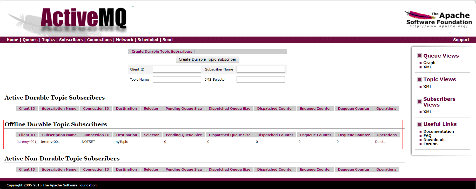This screenshot has width=476, height=189.
Task: Click the Active Non-Durable Topic Subscribers heading
Action: pyautogui.click(x=62, y=159)
